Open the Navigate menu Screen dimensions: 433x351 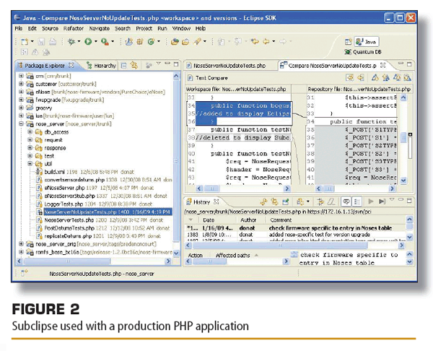pyautogui.click(x=99, y=28)
